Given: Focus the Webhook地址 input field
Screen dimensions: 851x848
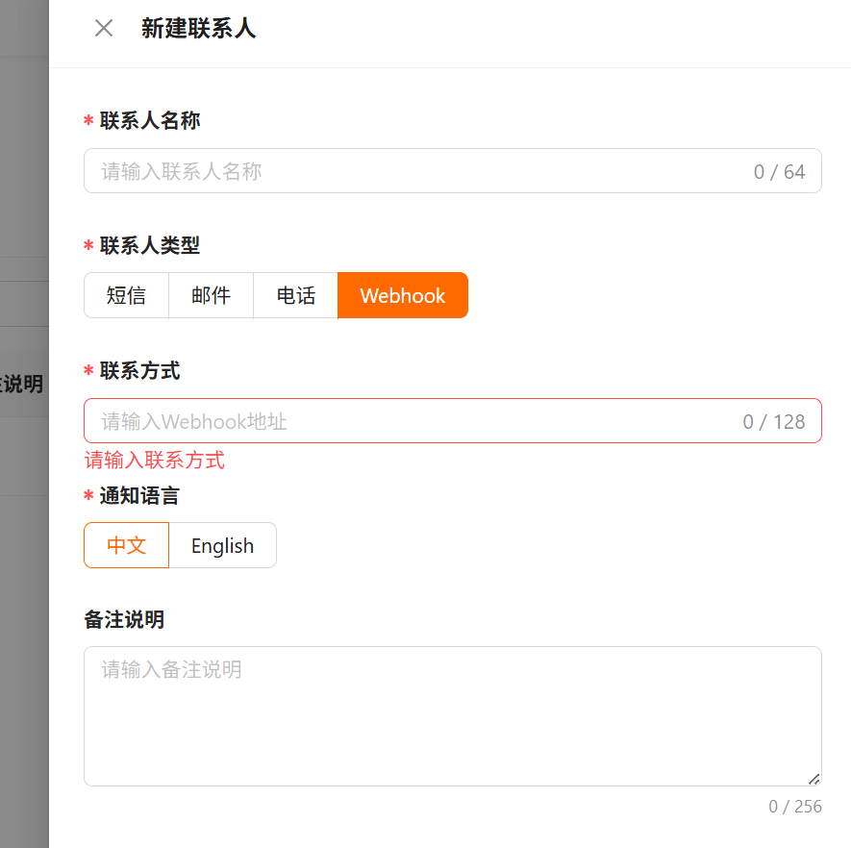Looking at the screenshot, I should (x=385, y=420).
